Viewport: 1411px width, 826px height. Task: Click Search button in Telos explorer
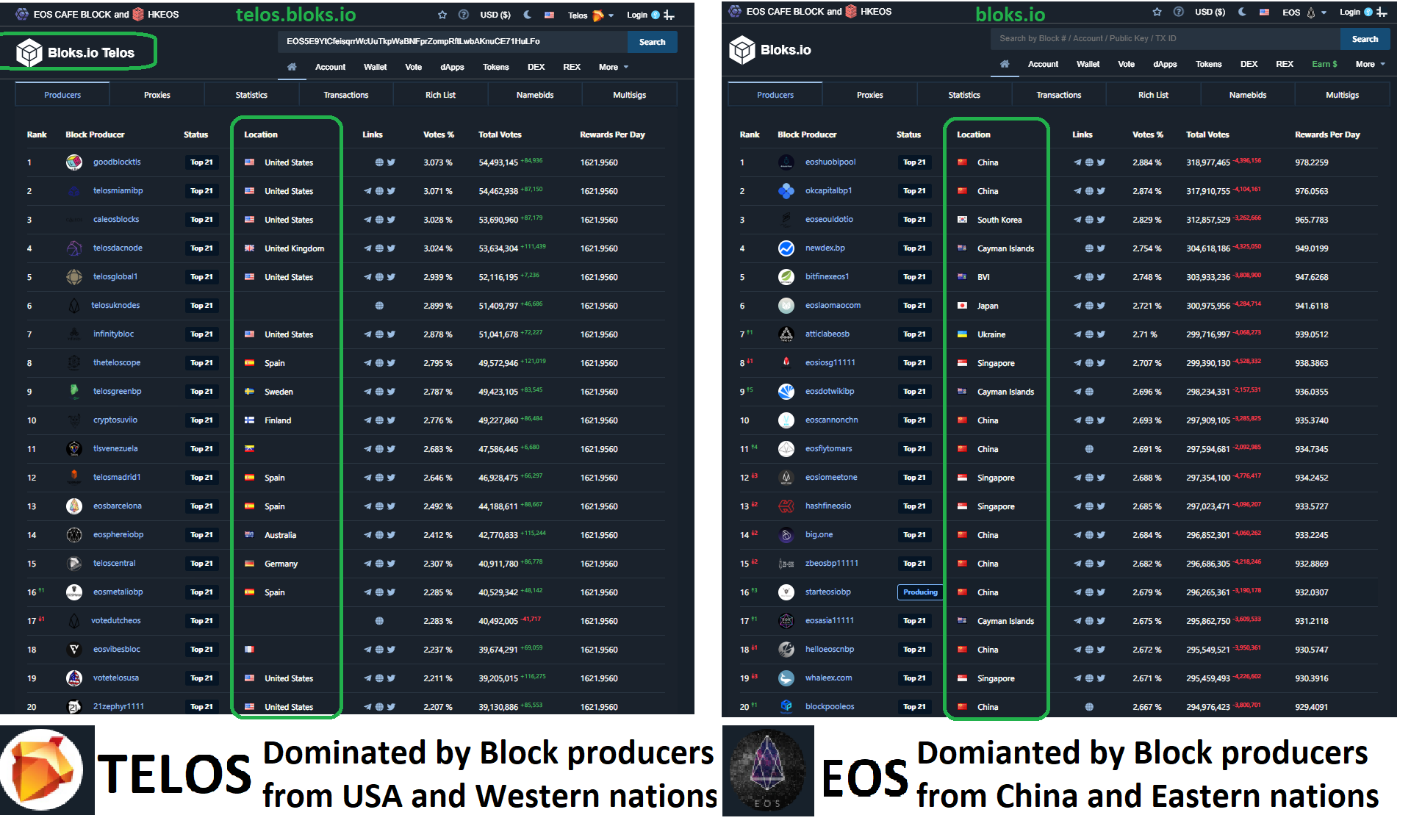tap(652, 42)
